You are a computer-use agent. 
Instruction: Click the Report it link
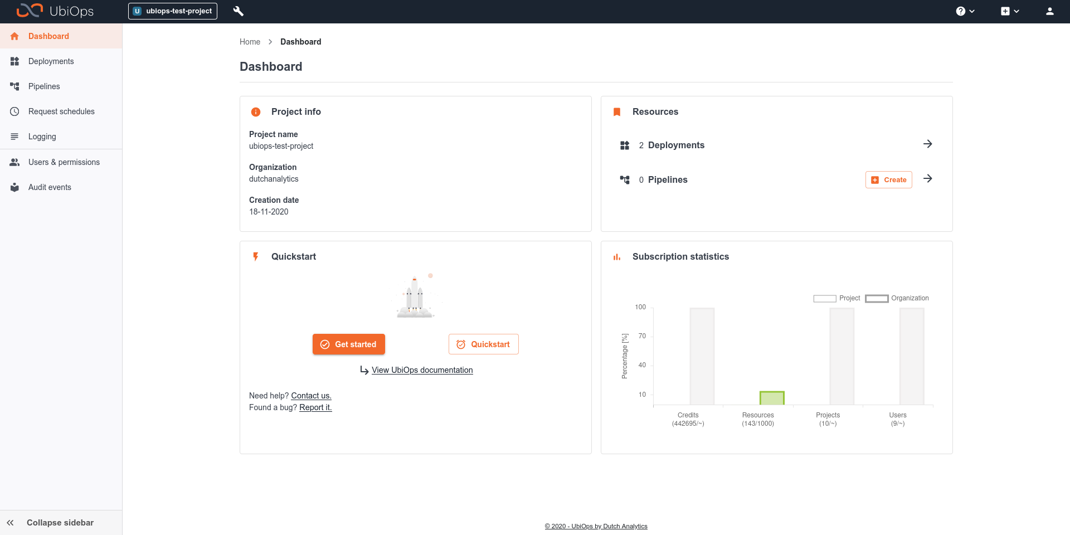[x=315, y=407]
